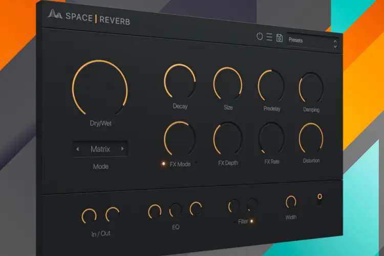Image resolution: width=384 pixels, height=256 pixels.
Task: Click the Width label
Action: [291, 217]
